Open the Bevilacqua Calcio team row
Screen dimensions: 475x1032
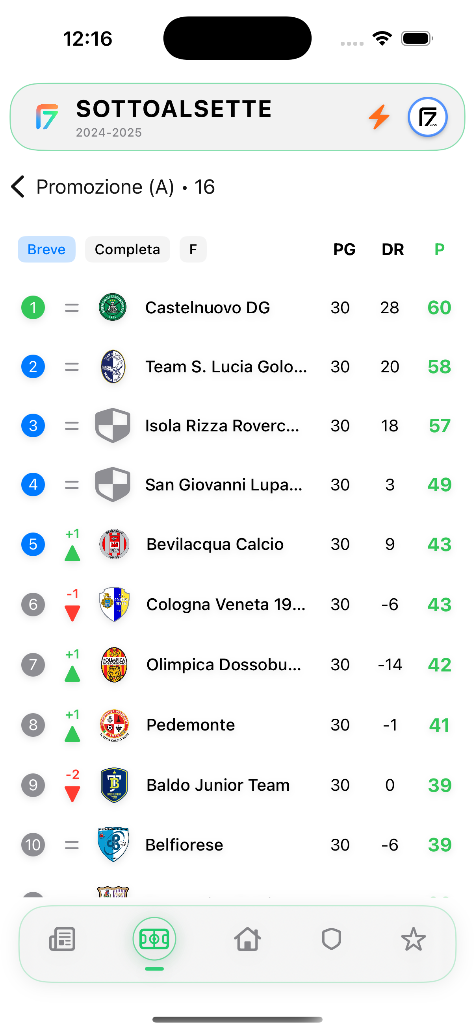tap(215, 544)
